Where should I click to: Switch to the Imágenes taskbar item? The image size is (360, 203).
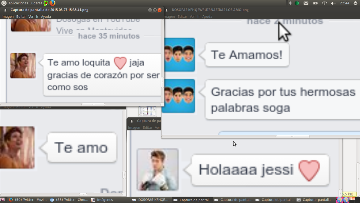[102, 200]
